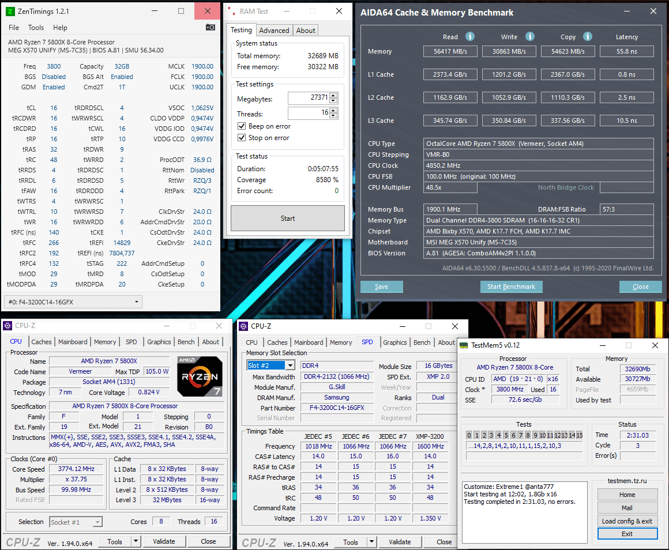Click the AMD Ryzen 7 logo in CPU-Z
The width and height of the screenshot is (669, 550).
200,377
